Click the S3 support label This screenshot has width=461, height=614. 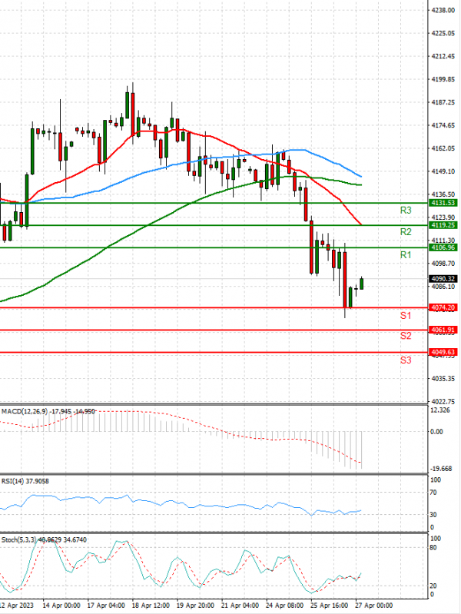(x=406, y=360)
